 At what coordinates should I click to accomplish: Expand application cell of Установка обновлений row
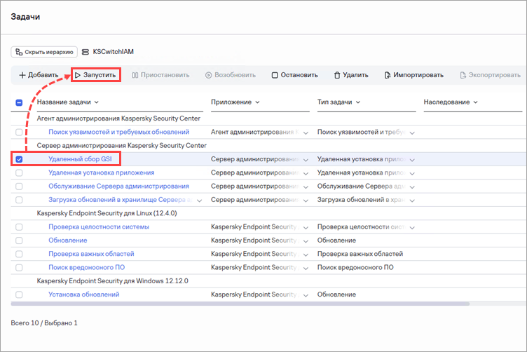(x=306, y=295)
